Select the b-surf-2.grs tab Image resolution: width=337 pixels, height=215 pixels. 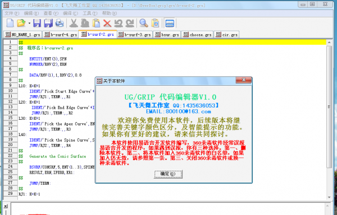click(98, 34)
